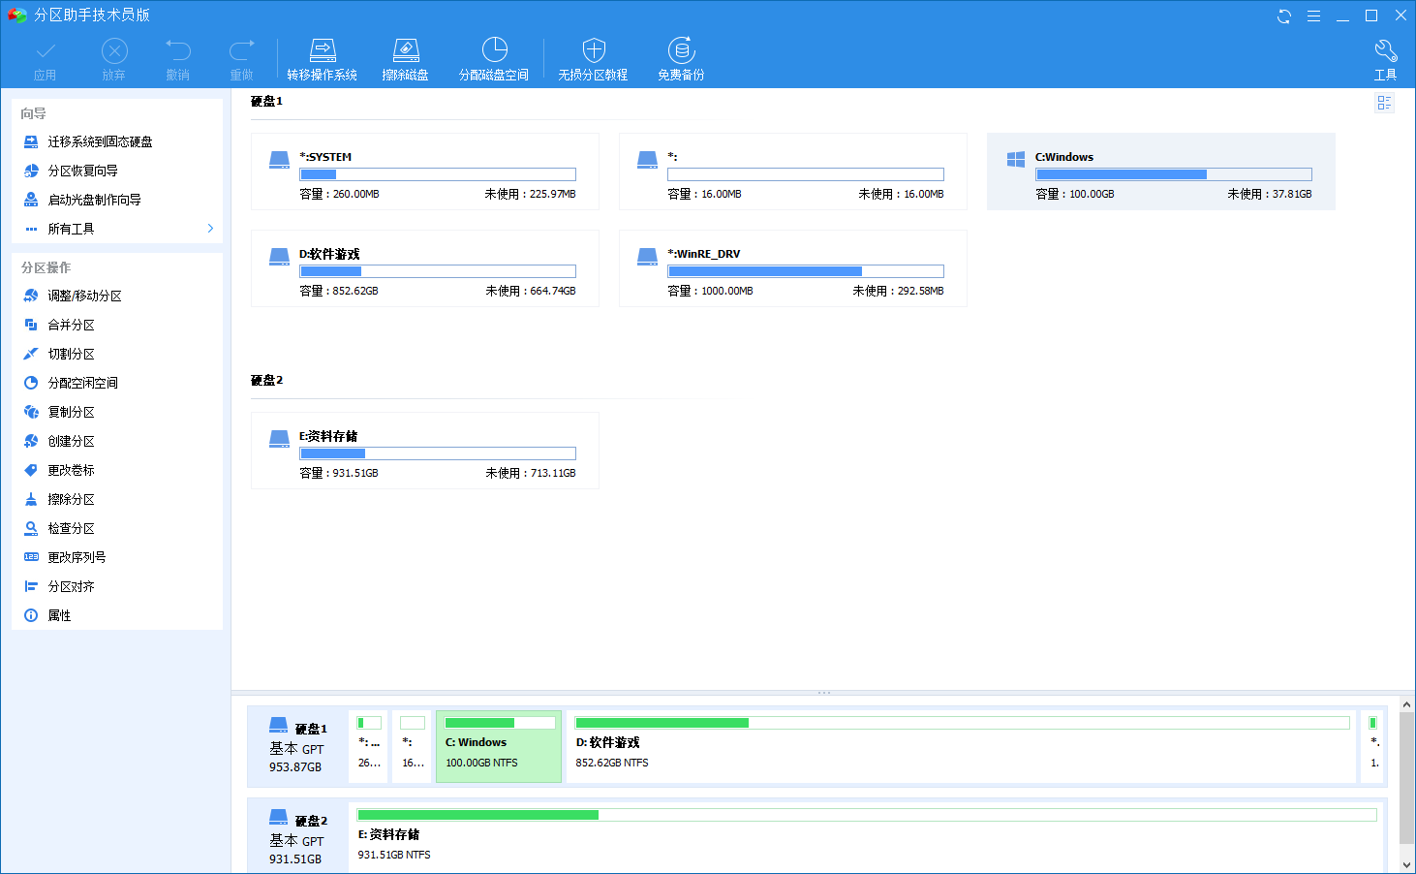The image size is (1416, 874).
Task: Select the D:软件游戏 partition card
Action: (424, 268)
